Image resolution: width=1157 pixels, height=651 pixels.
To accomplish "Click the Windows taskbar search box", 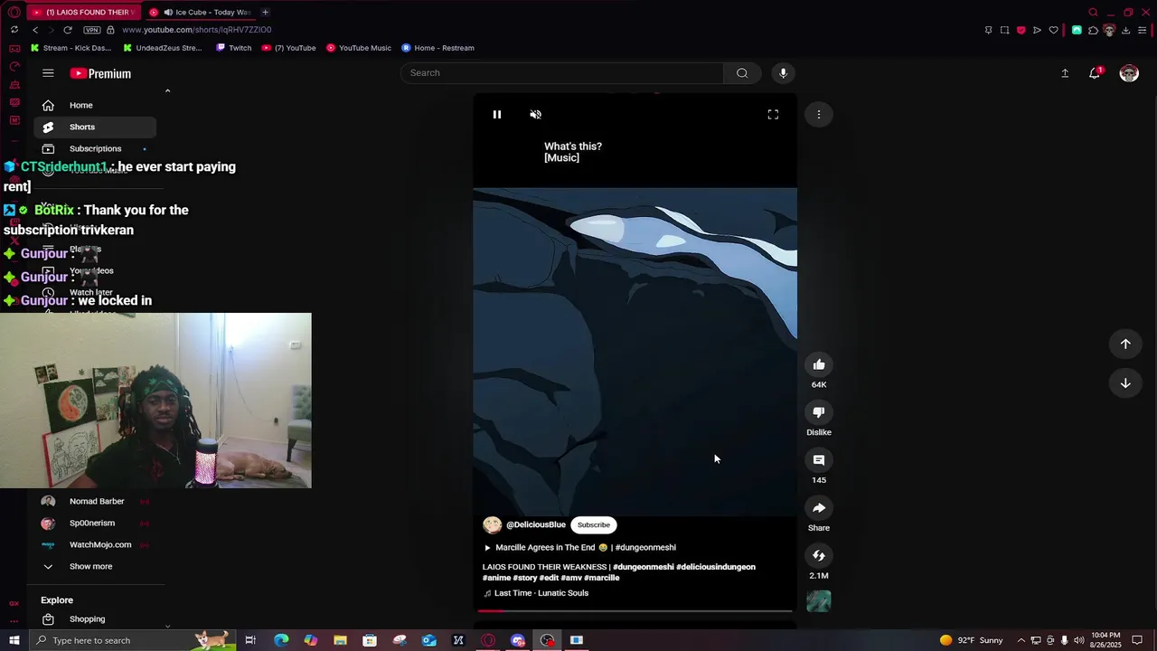I will click(x=133, y=640).
